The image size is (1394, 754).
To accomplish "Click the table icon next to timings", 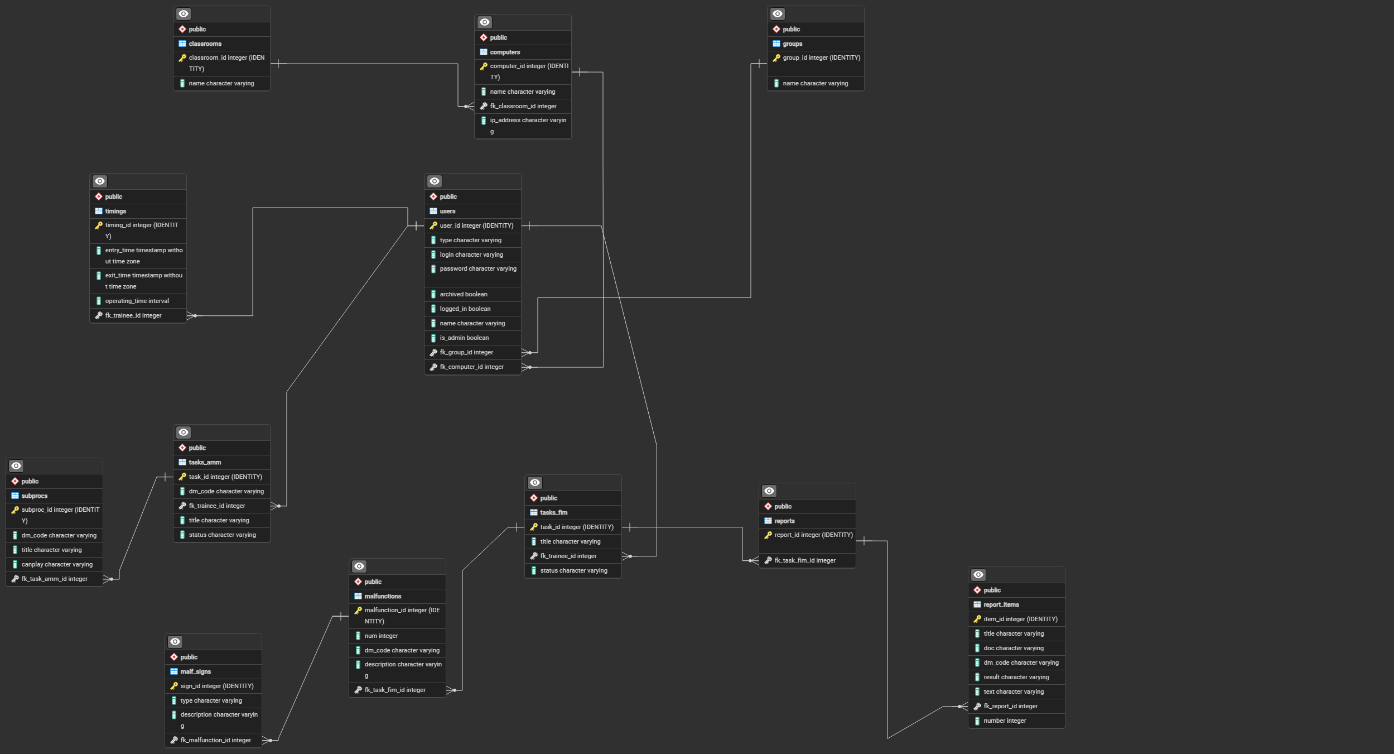I will point(99,211).
